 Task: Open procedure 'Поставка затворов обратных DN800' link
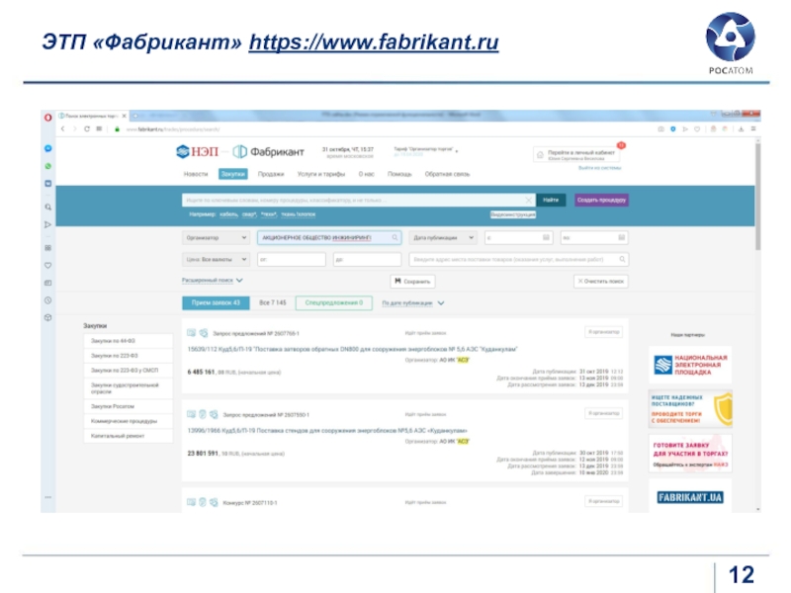[353, 349]
